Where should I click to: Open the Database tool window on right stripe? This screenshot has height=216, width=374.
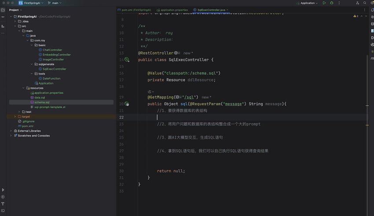[372, 24]
